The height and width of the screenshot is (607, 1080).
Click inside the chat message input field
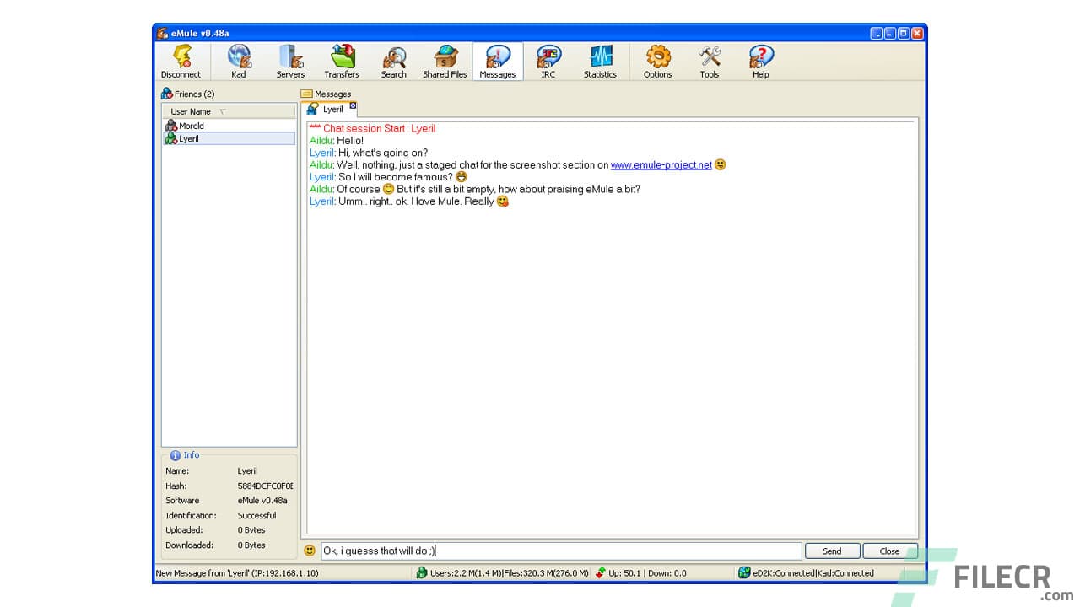(557, 550)
